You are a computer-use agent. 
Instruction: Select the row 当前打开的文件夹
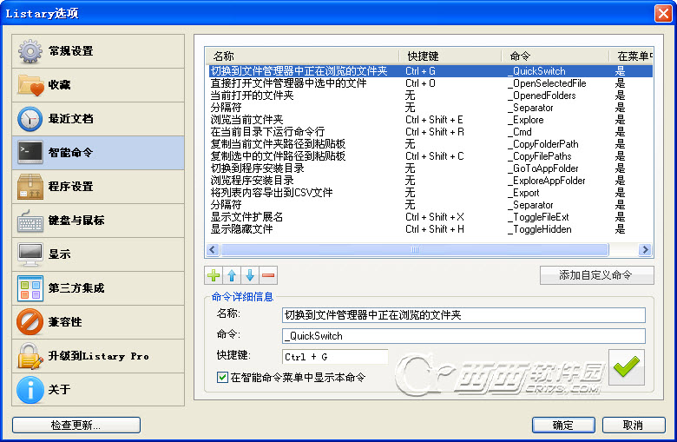pyautogui.click(x=431, y=95)
